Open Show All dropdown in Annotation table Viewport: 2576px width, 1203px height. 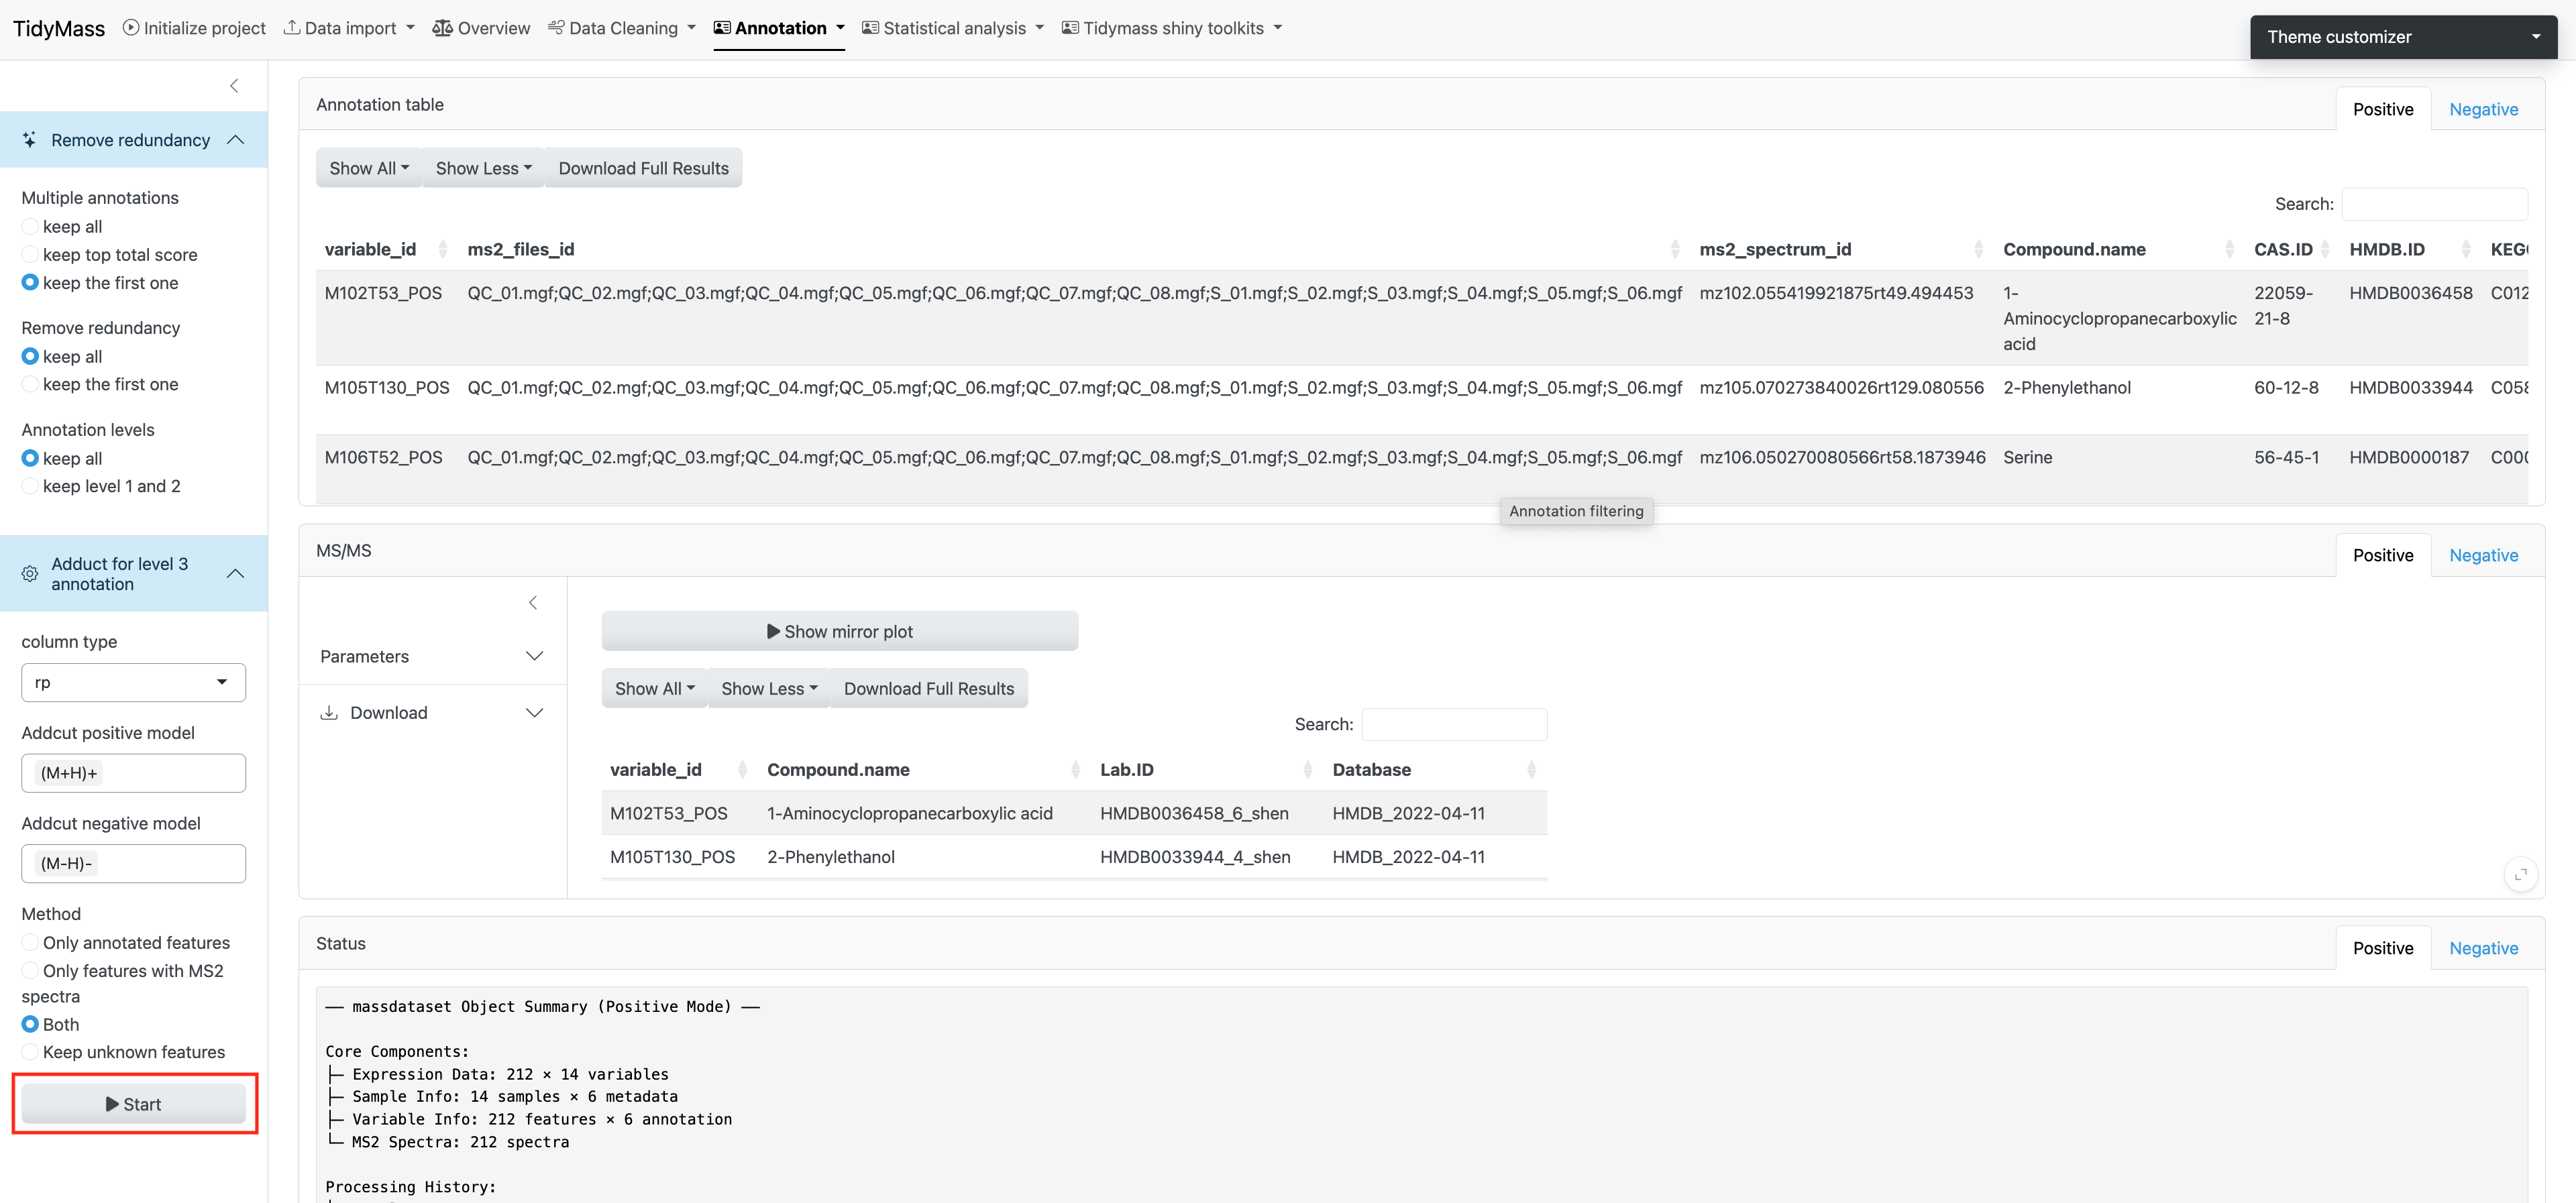tap(369, 168)
